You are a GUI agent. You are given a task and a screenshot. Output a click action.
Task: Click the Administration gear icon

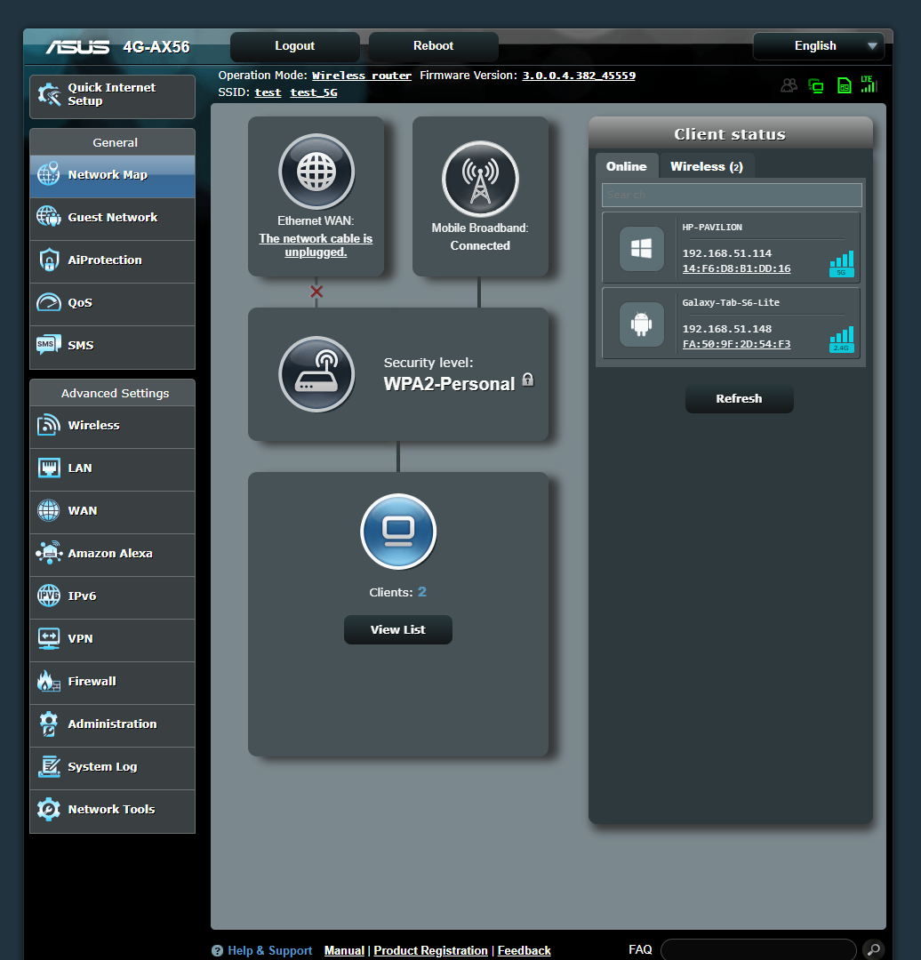(x=48, y=724)
